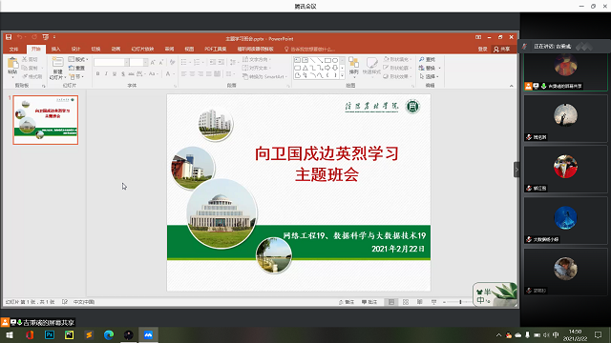The height and width of the screenshot is (343, 611).
Task: Toggle Bold formatting button
Action: coord(97,74)
